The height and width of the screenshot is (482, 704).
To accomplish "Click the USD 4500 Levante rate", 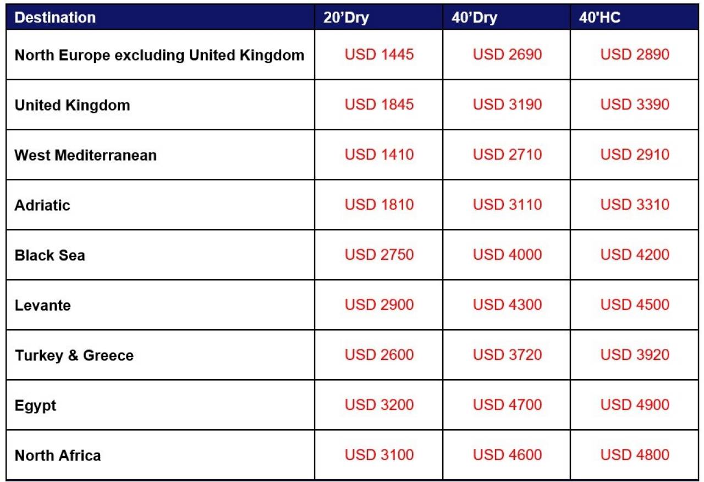I will [635, 305].
